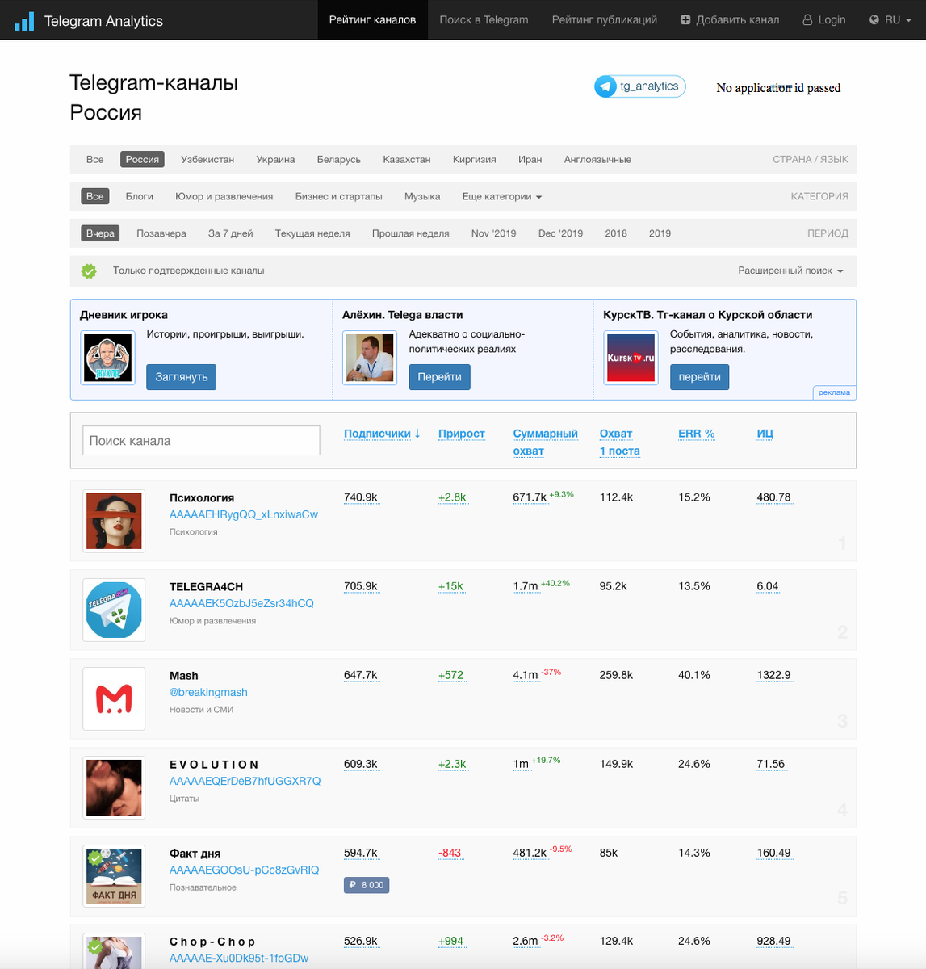The height and width of the screenshot is (969, 926).
Task: Select Англоязычные filter
Action: 597,159
